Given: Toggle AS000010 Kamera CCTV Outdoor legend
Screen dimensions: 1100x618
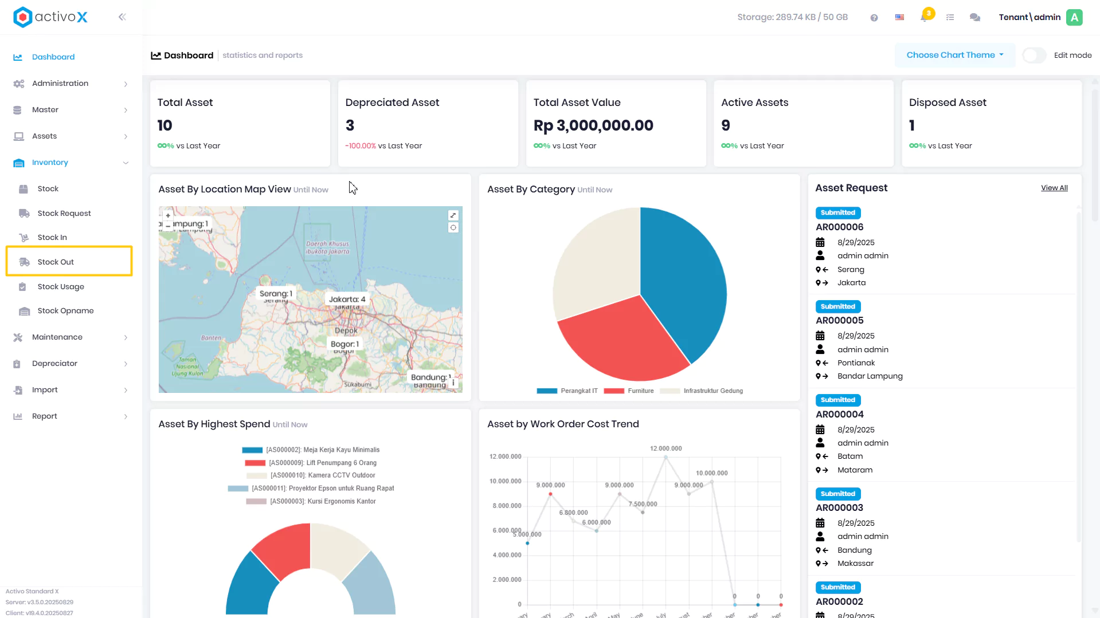Looking at the screenshot, I should pos(311,475).
